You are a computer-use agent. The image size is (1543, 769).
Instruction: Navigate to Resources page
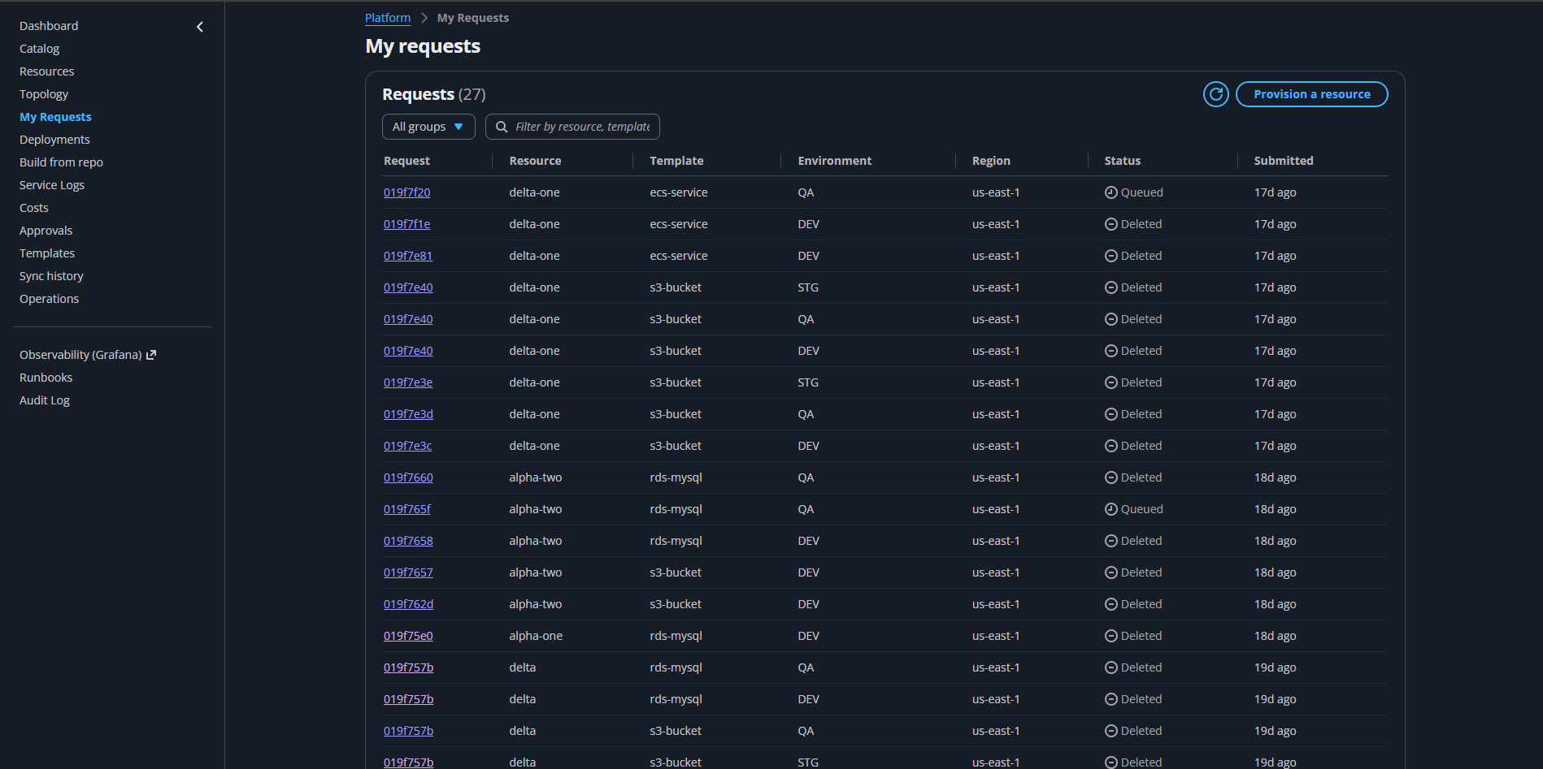pyautogui.click(x=46, y=71)
